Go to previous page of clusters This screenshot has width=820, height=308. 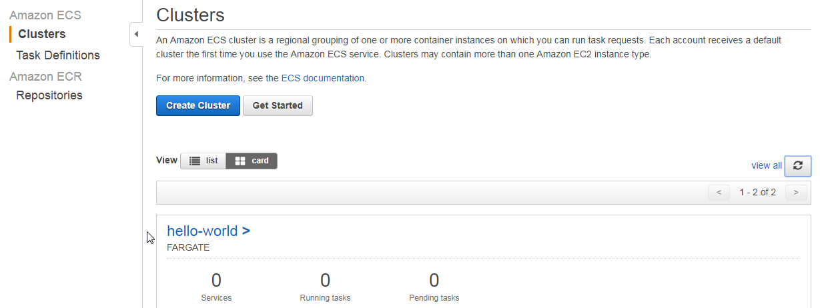(719, 193)
